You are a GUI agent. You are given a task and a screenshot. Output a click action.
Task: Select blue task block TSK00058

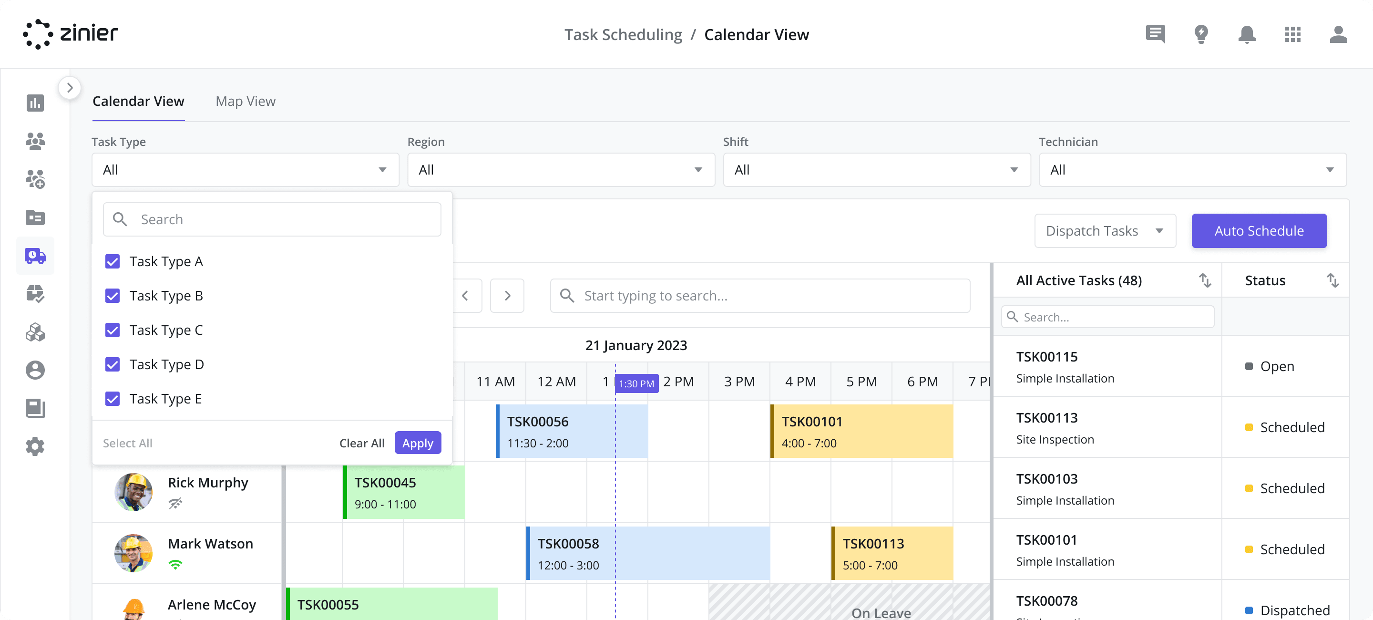[647, 553]
